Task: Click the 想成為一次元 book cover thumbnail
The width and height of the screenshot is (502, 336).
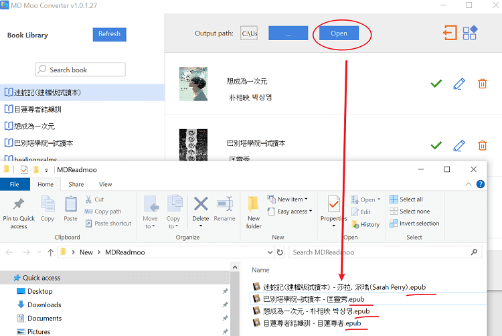Action: (x=193, y=84)
